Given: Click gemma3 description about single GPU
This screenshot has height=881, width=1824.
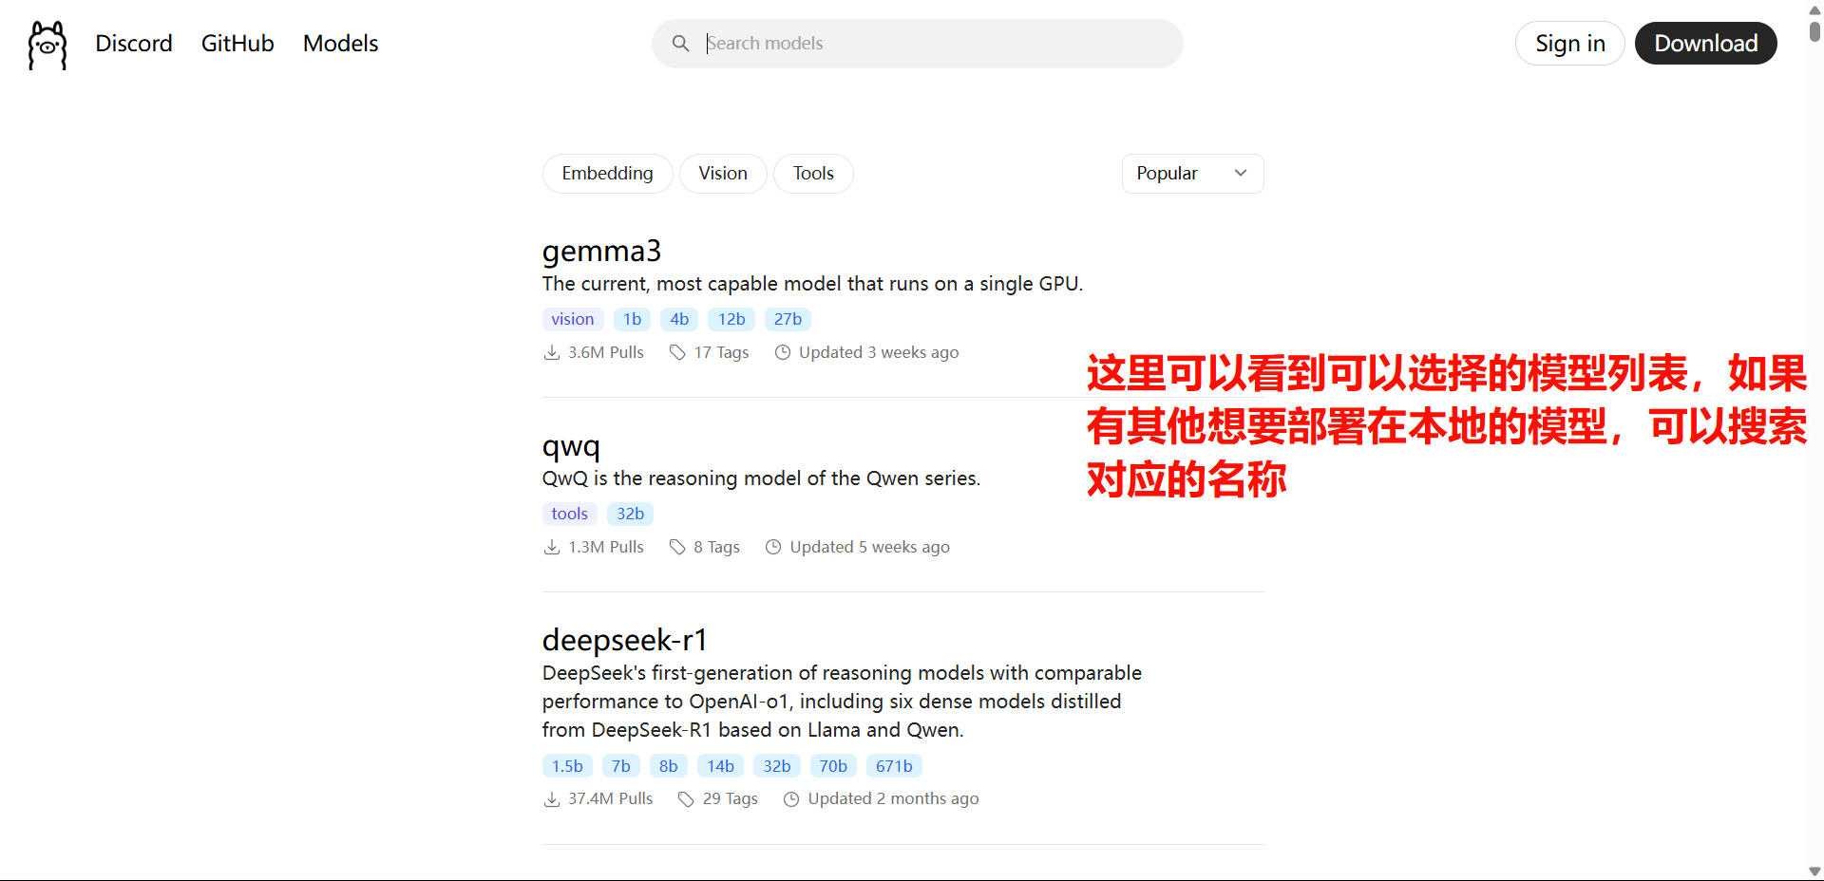Looking at the screenshot, I should 812,285.
